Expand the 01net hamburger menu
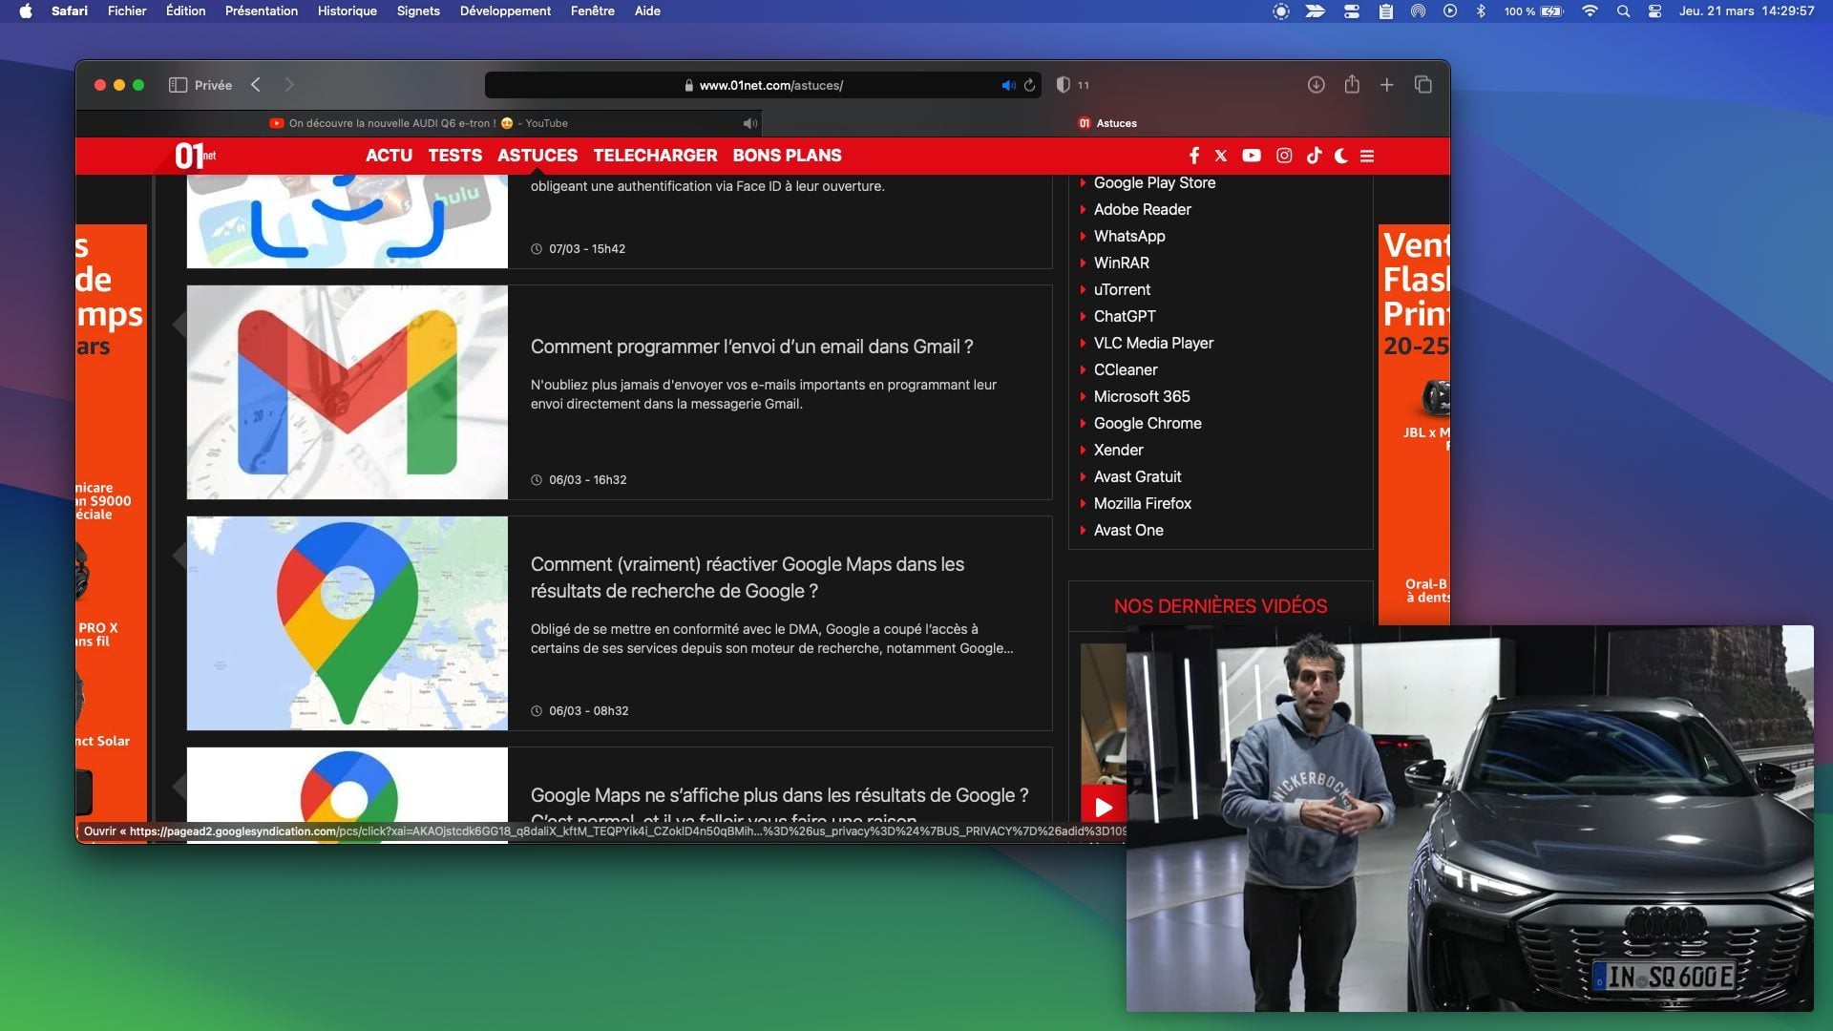The height and width of the screenshot is (1031, 1833). (1367, 156)
